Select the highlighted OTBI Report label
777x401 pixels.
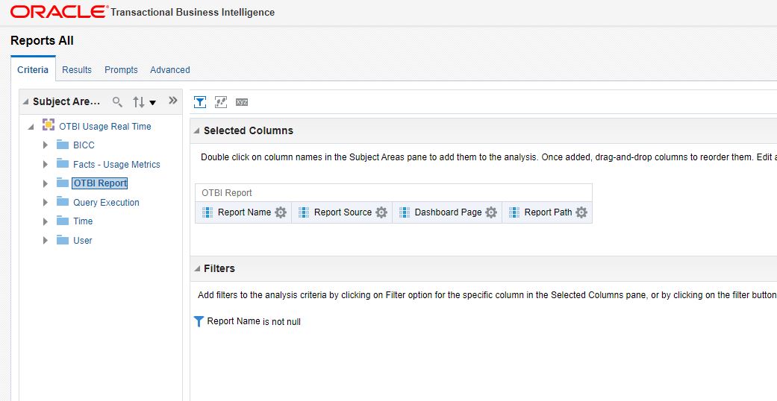[100, 183]
